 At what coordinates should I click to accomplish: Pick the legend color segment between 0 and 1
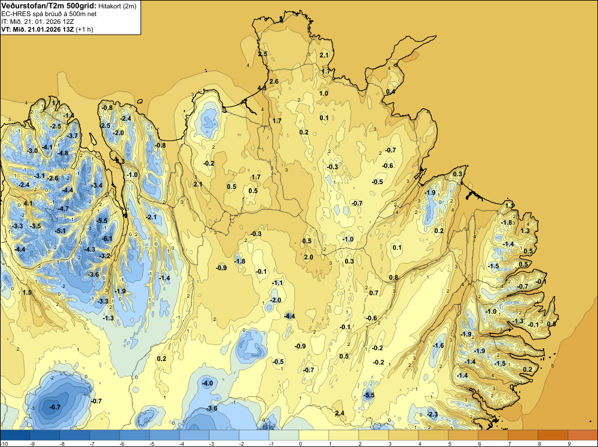pos(314,435)
